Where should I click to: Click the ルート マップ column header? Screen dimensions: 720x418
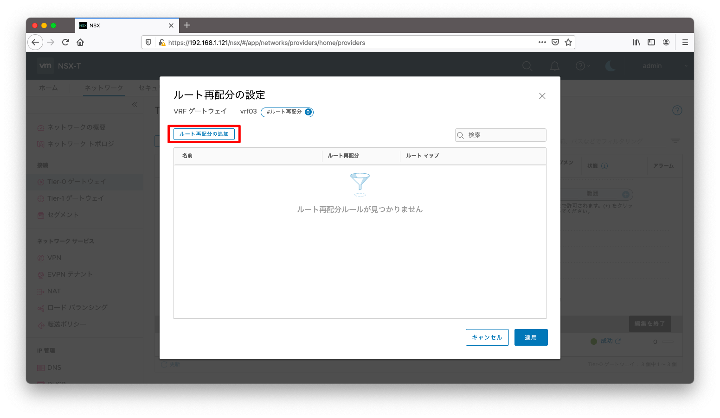(x=422, y=156)
